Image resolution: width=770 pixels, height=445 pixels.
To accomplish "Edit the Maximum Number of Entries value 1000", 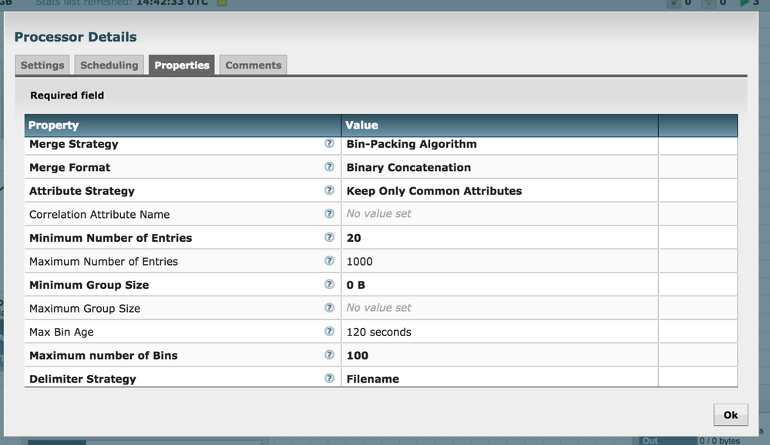I will (x=500, y=262).
